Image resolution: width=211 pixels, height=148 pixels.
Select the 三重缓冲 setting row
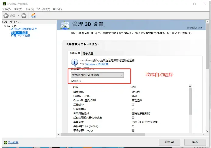click(x=130, y=105)
